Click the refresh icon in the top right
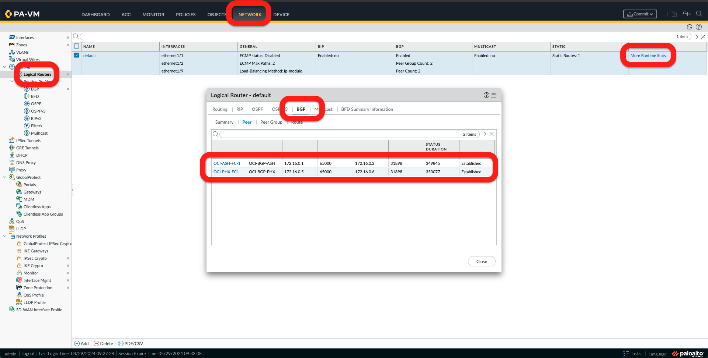Viewport: 708px width, 358px height. (x=689, y=27)
